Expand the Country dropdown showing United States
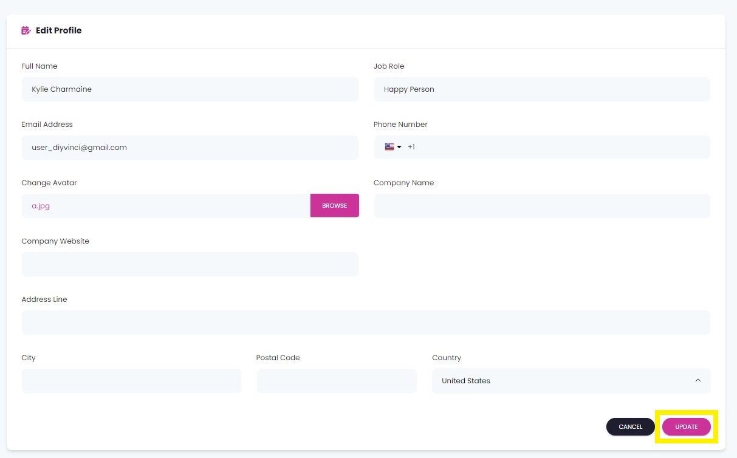The width and height of the screenshot is (737, 458). 571,381
